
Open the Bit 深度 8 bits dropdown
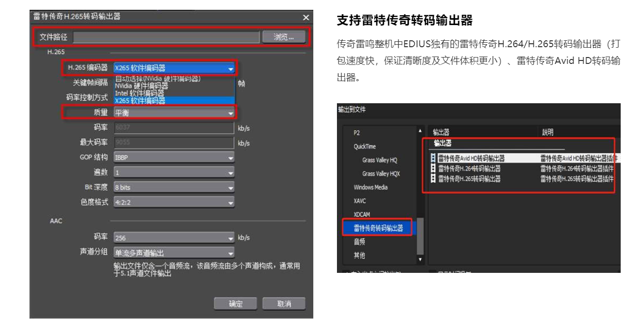tap(174, 187)
